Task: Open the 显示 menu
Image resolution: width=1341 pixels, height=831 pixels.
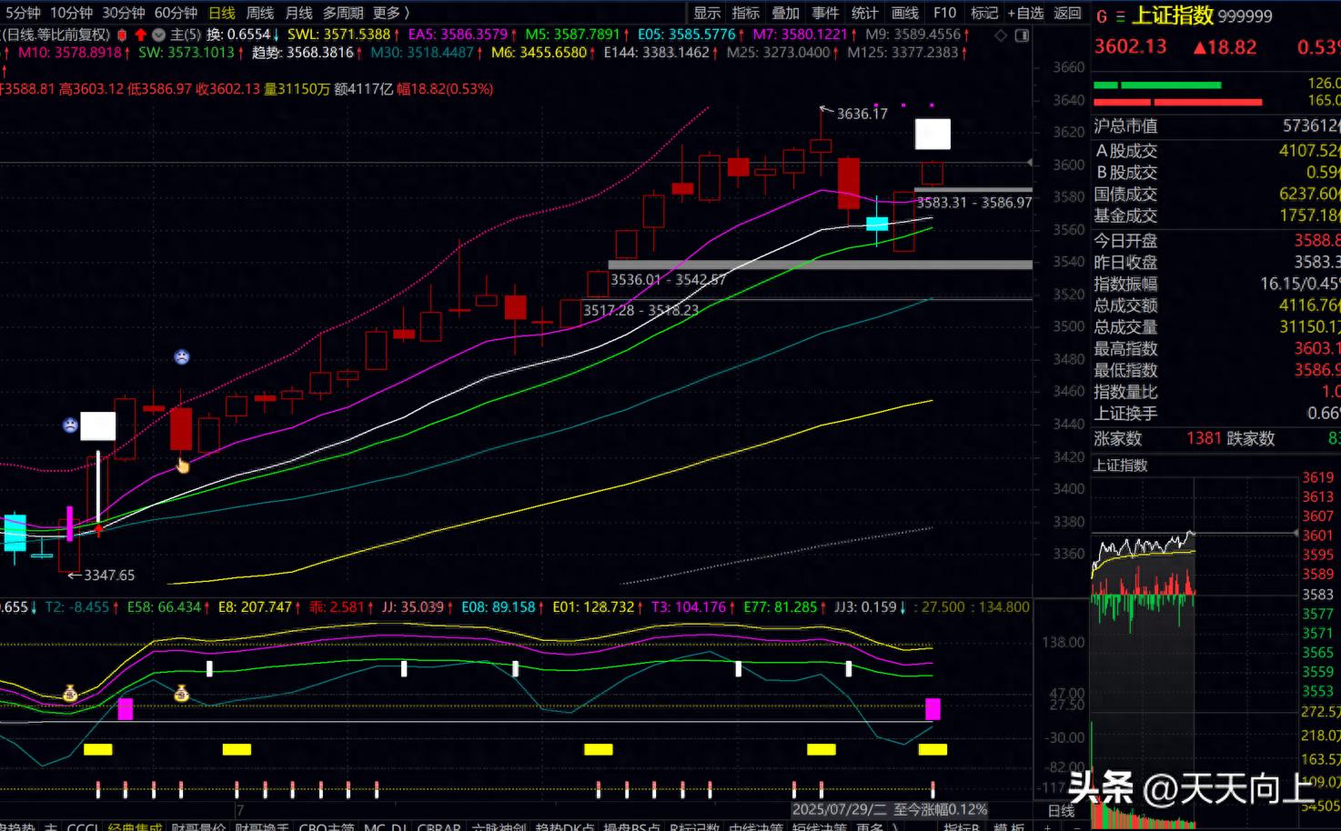Action: tap(707, 13)
